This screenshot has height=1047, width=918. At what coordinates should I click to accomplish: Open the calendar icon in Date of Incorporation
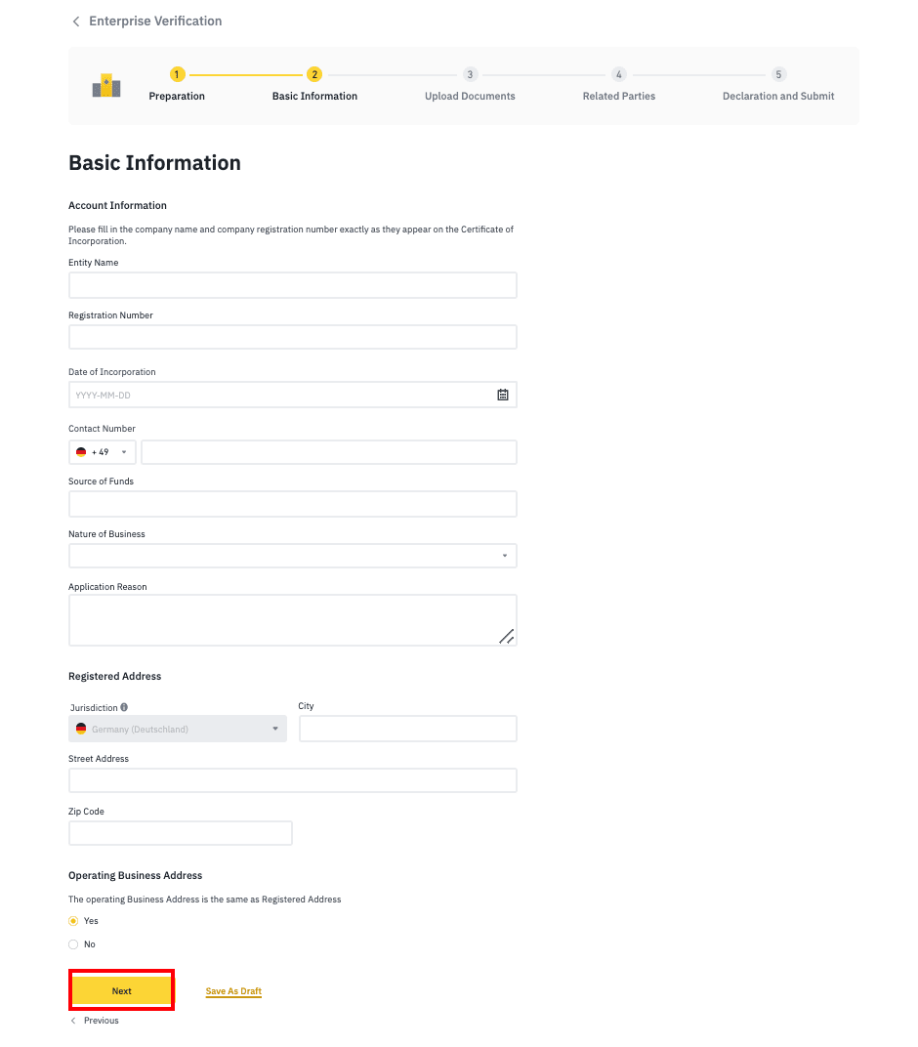pos(503,395)
